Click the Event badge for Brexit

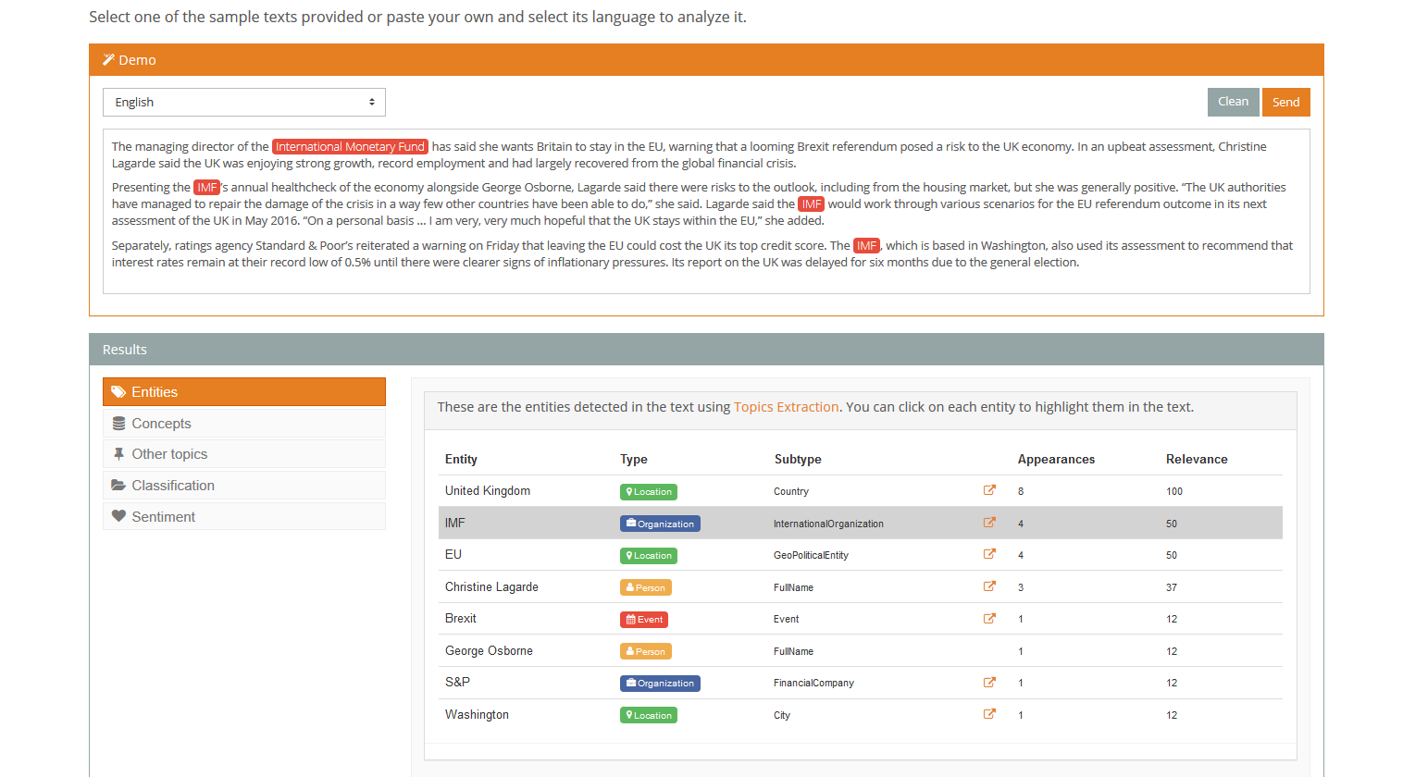(x=644, y=620)
